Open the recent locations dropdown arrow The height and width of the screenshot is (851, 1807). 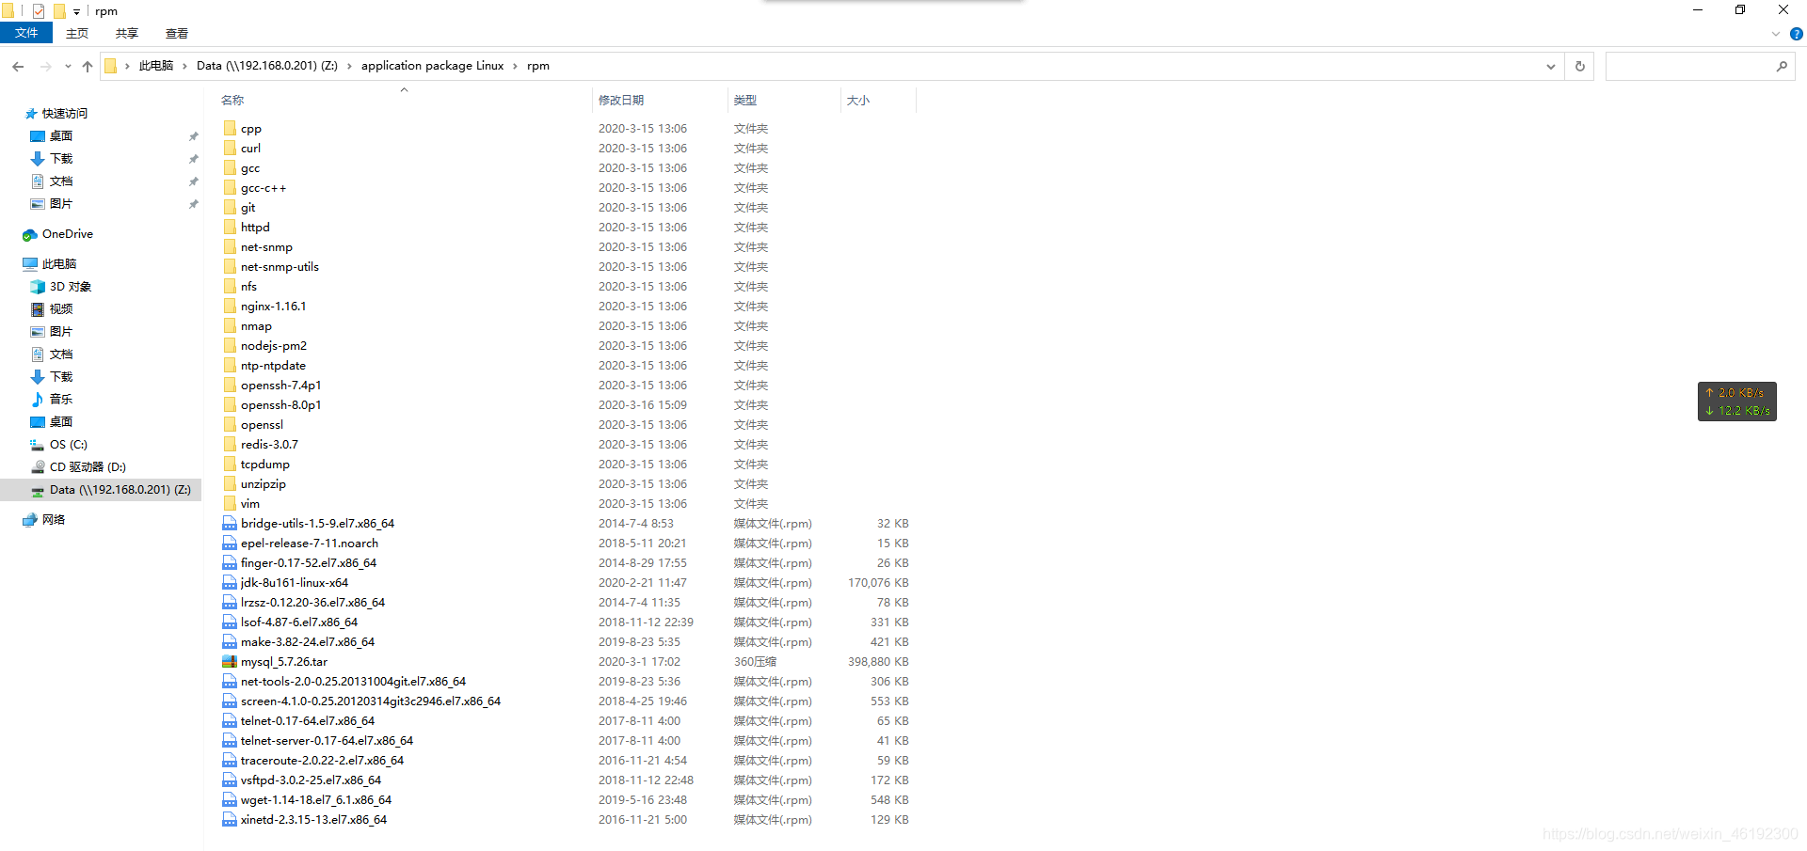pos(68,66)
